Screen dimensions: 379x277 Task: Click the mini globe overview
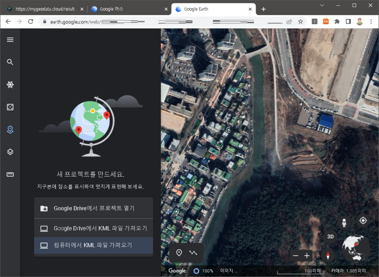(x=356, y=248)
